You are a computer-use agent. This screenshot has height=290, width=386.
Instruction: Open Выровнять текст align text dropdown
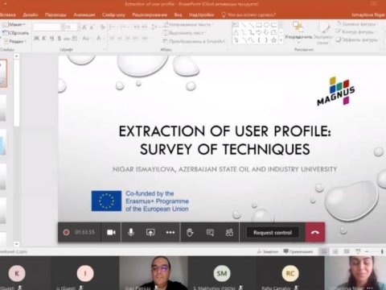[185, 33]
